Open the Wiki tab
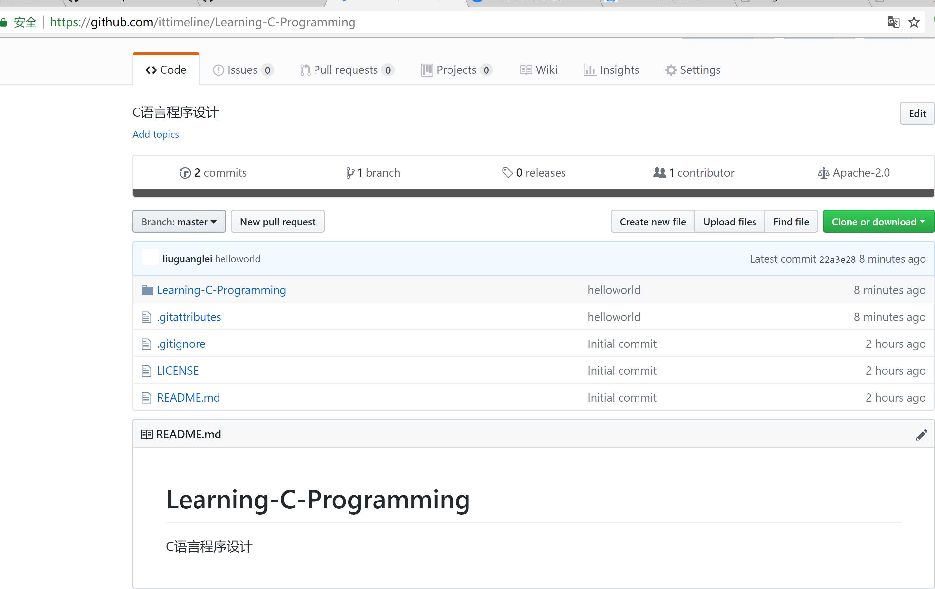The height and width of the screenshot is (589, 935). (x=538, y=70)
